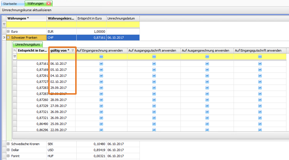This screenshot has height=160, width=289.
Task: Click the filter box under Auf Eingangsrechnung anwenden
Action: 101,57
